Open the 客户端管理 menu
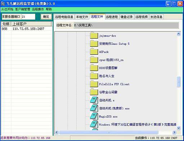Image resolution: width=184 pixels, height=141 pixels. (x=23, y=9)
